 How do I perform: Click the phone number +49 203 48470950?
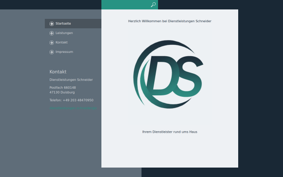tap(78, 100)
